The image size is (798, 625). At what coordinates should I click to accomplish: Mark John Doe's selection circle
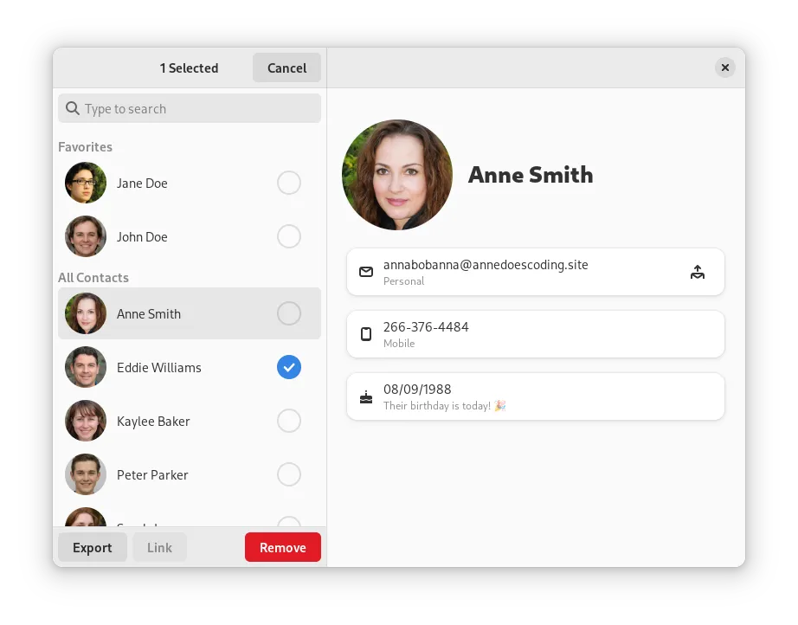coord(289,236)
